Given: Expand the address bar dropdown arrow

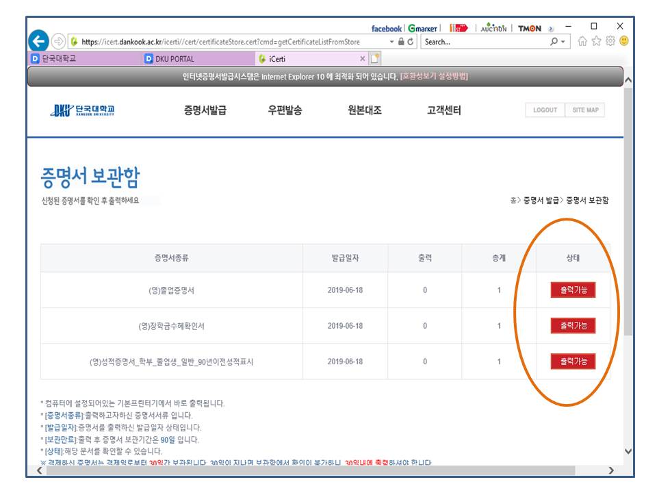Looking at the screenshot, I should click(x=392, y=42).
